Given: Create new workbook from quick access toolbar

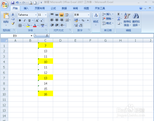Looking at the screenshot, I should tap(35, 3).
